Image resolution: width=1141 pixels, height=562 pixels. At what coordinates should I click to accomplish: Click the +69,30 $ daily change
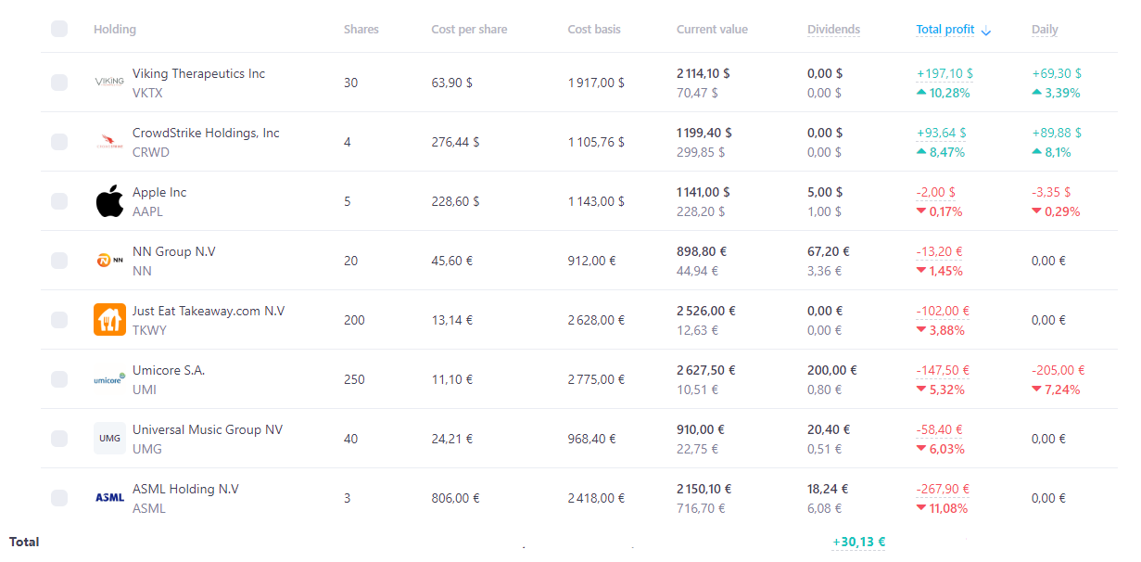(x=1057, y=73)
